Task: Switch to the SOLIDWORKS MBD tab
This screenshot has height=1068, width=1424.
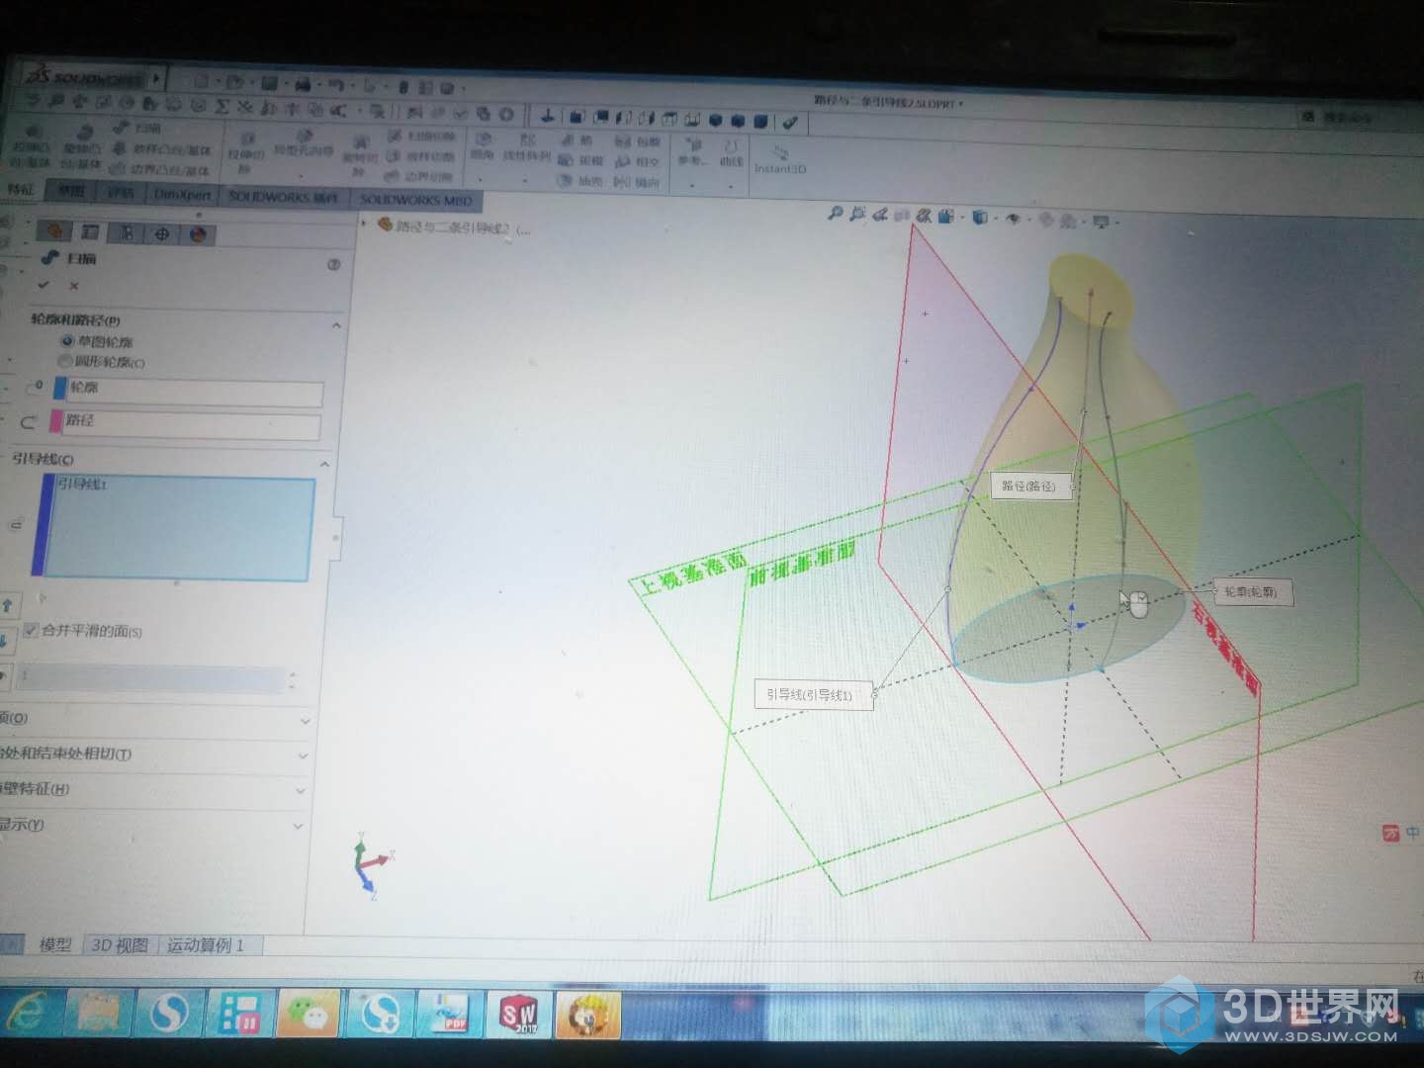Action: point(416,200)
